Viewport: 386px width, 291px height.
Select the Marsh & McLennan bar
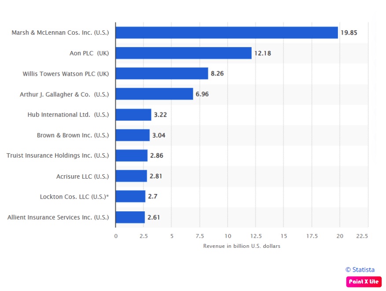(x=227, y=33)
